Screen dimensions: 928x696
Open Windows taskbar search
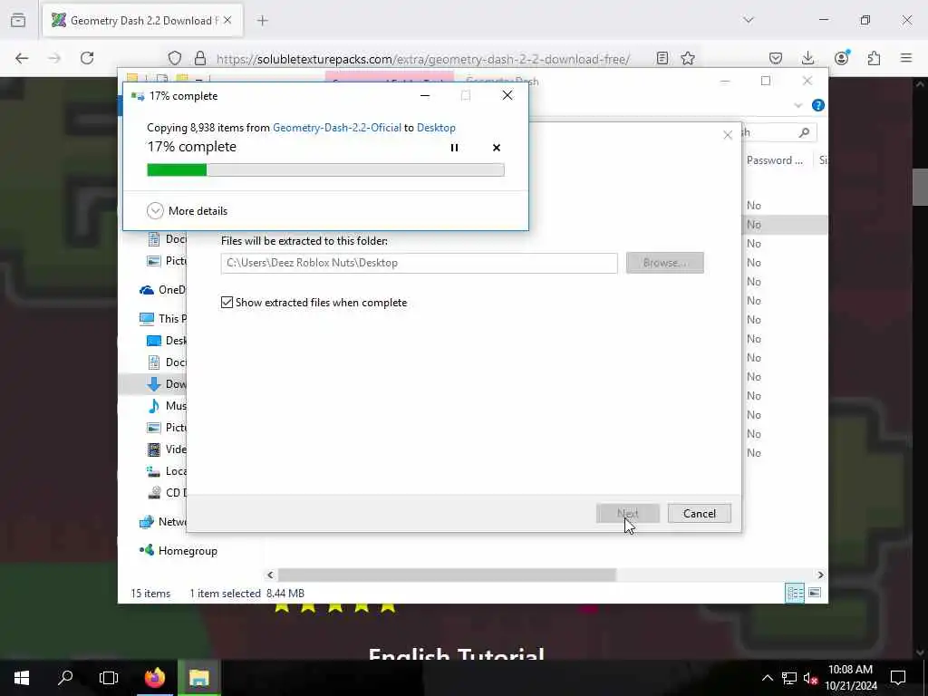[x=65, y=678]
